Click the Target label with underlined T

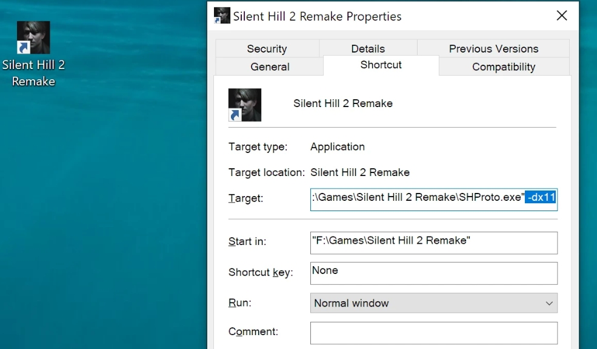pos(245,198)
